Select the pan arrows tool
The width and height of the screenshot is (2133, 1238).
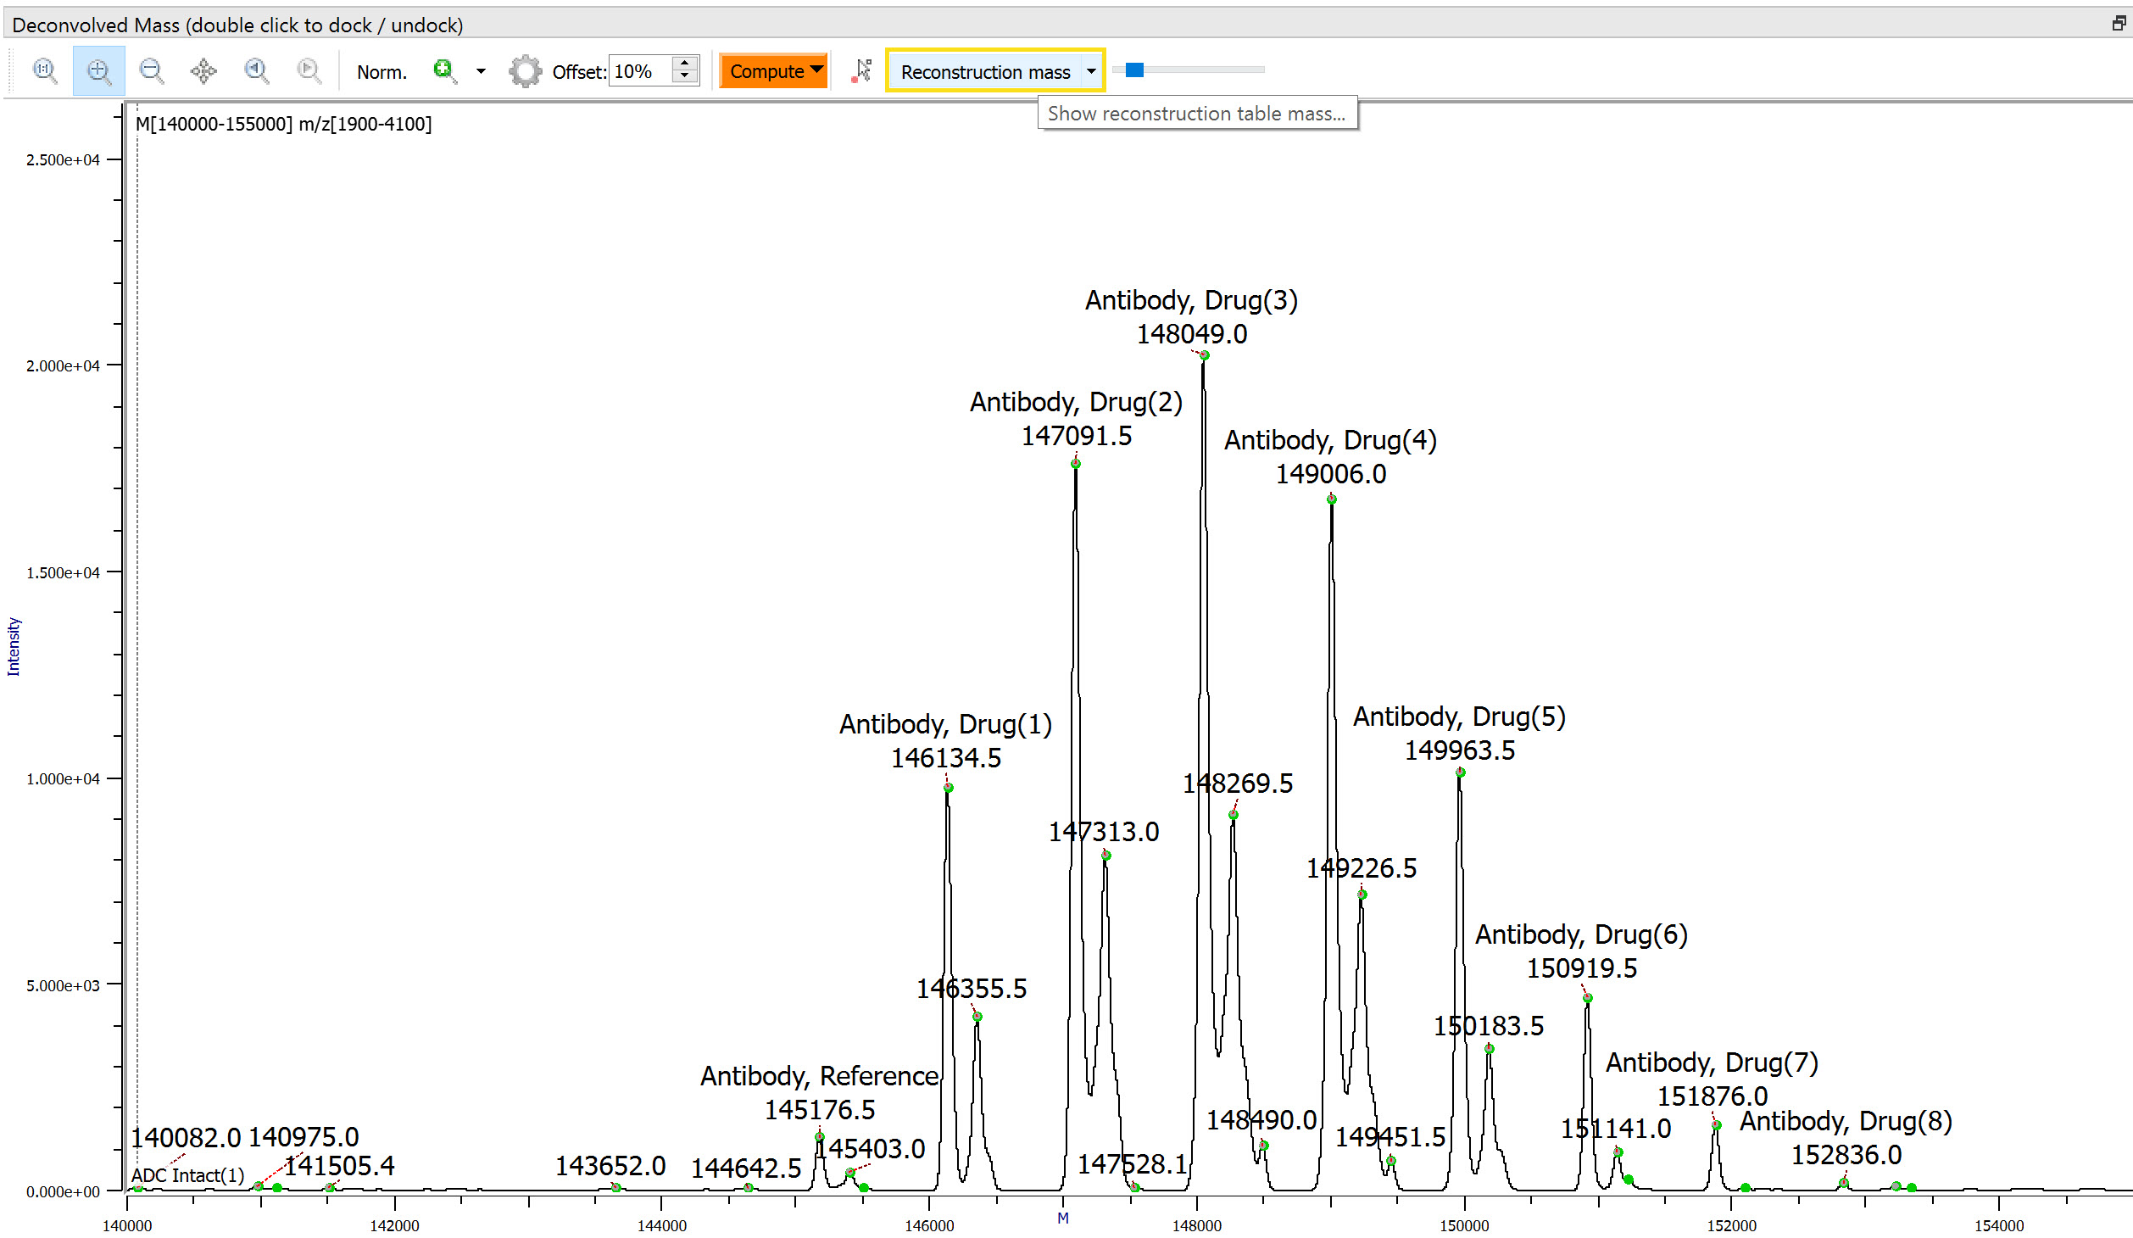[x=203, y=71]
